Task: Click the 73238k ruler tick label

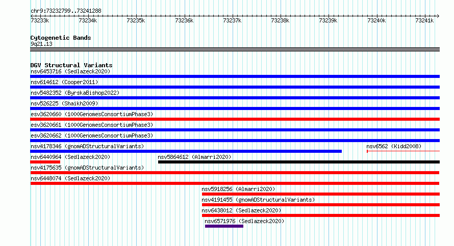Action: pyautogui.click(x=280, y=20)
